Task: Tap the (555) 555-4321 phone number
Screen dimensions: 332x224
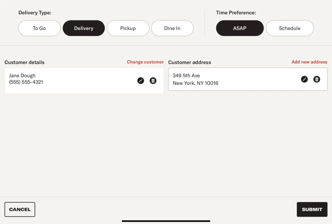Action: (x=26, y=82)
